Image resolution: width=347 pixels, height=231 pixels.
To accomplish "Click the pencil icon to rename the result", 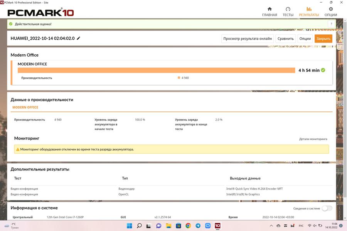I will pos(79,38).
